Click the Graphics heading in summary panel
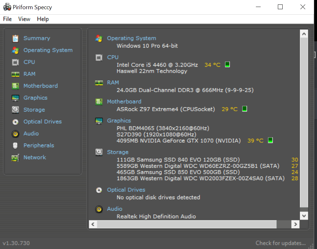The image size is (317, 249). pyautogui.click(x=119, y=121)
